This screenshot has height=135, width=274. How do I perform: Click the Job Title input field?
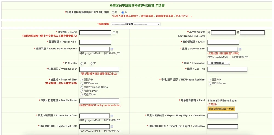(x=227, y=69)
